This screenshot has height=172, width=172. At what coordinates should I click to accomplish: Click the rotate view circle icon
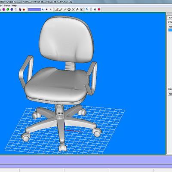tap(91, 9)
